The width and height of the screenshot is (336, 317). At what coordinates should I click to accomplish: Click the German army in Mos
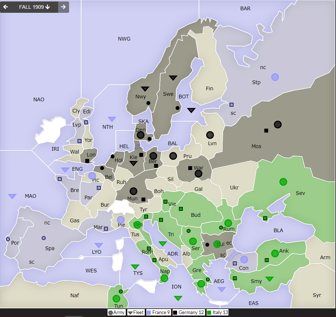click(278, 124)
